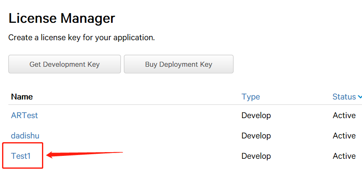Click the Develop type in ARTest row
Viewport: 362px width, 177px height.
(256, 115)
